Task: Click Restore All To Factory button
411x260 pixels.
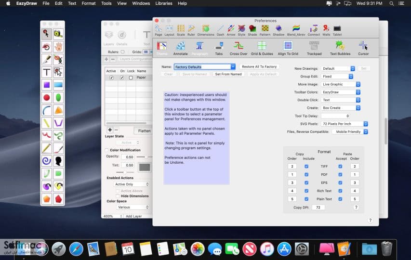Action: point(259,67)
